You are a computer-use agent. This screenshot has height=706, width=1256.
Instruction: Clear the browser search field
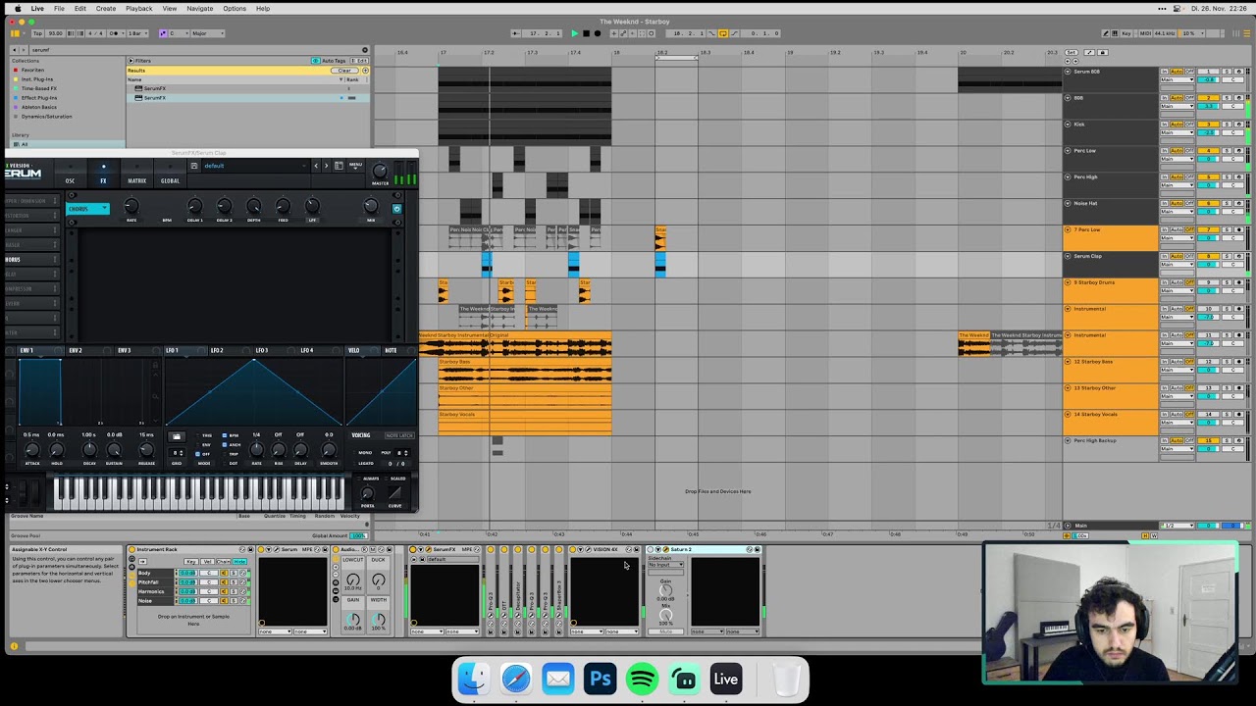(365, 50)
